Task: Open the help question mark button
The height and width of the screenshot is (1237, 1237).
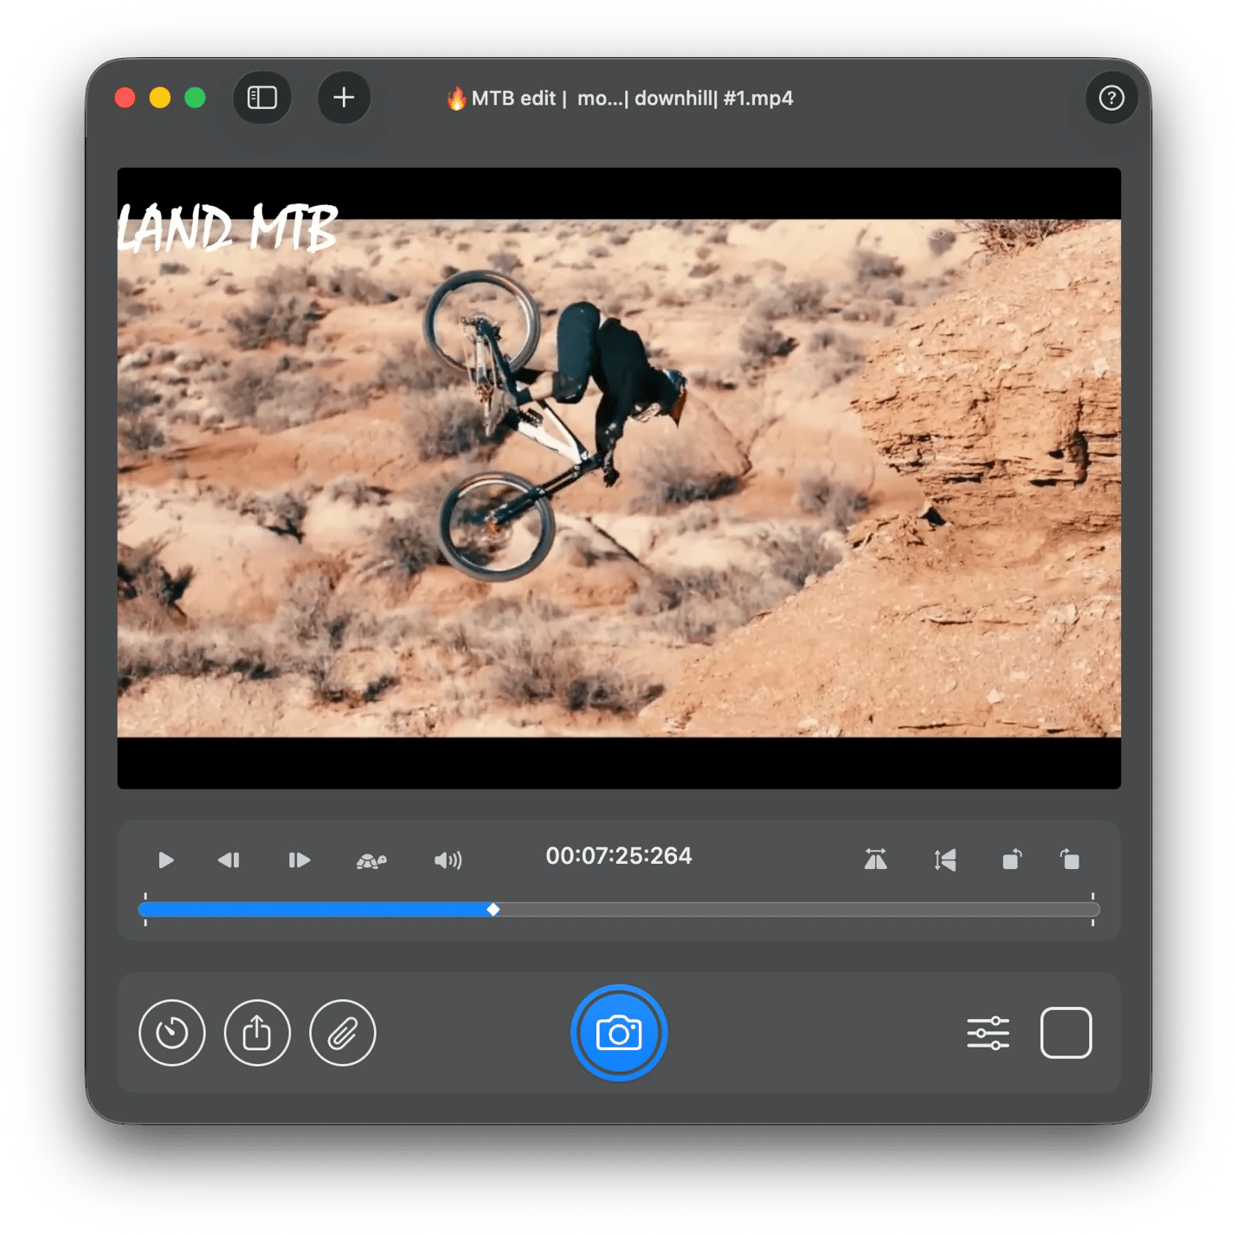Action: tap(1111, 98)
